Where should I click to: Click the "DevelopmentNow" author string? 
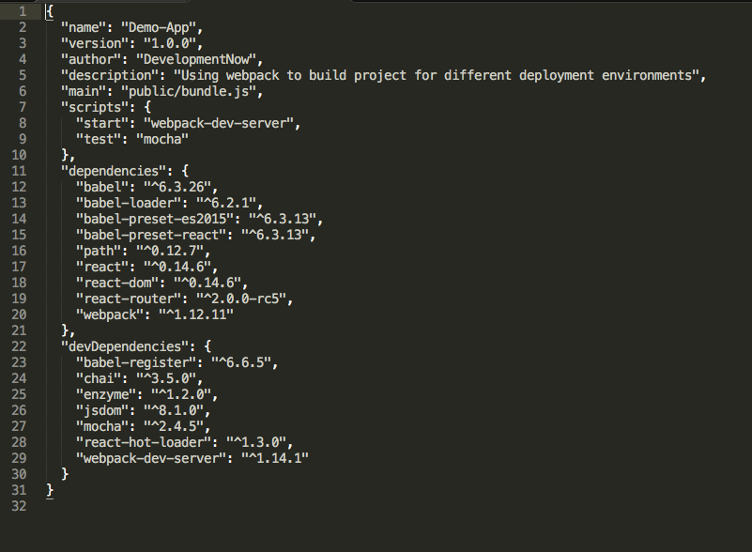click(197, 59)
